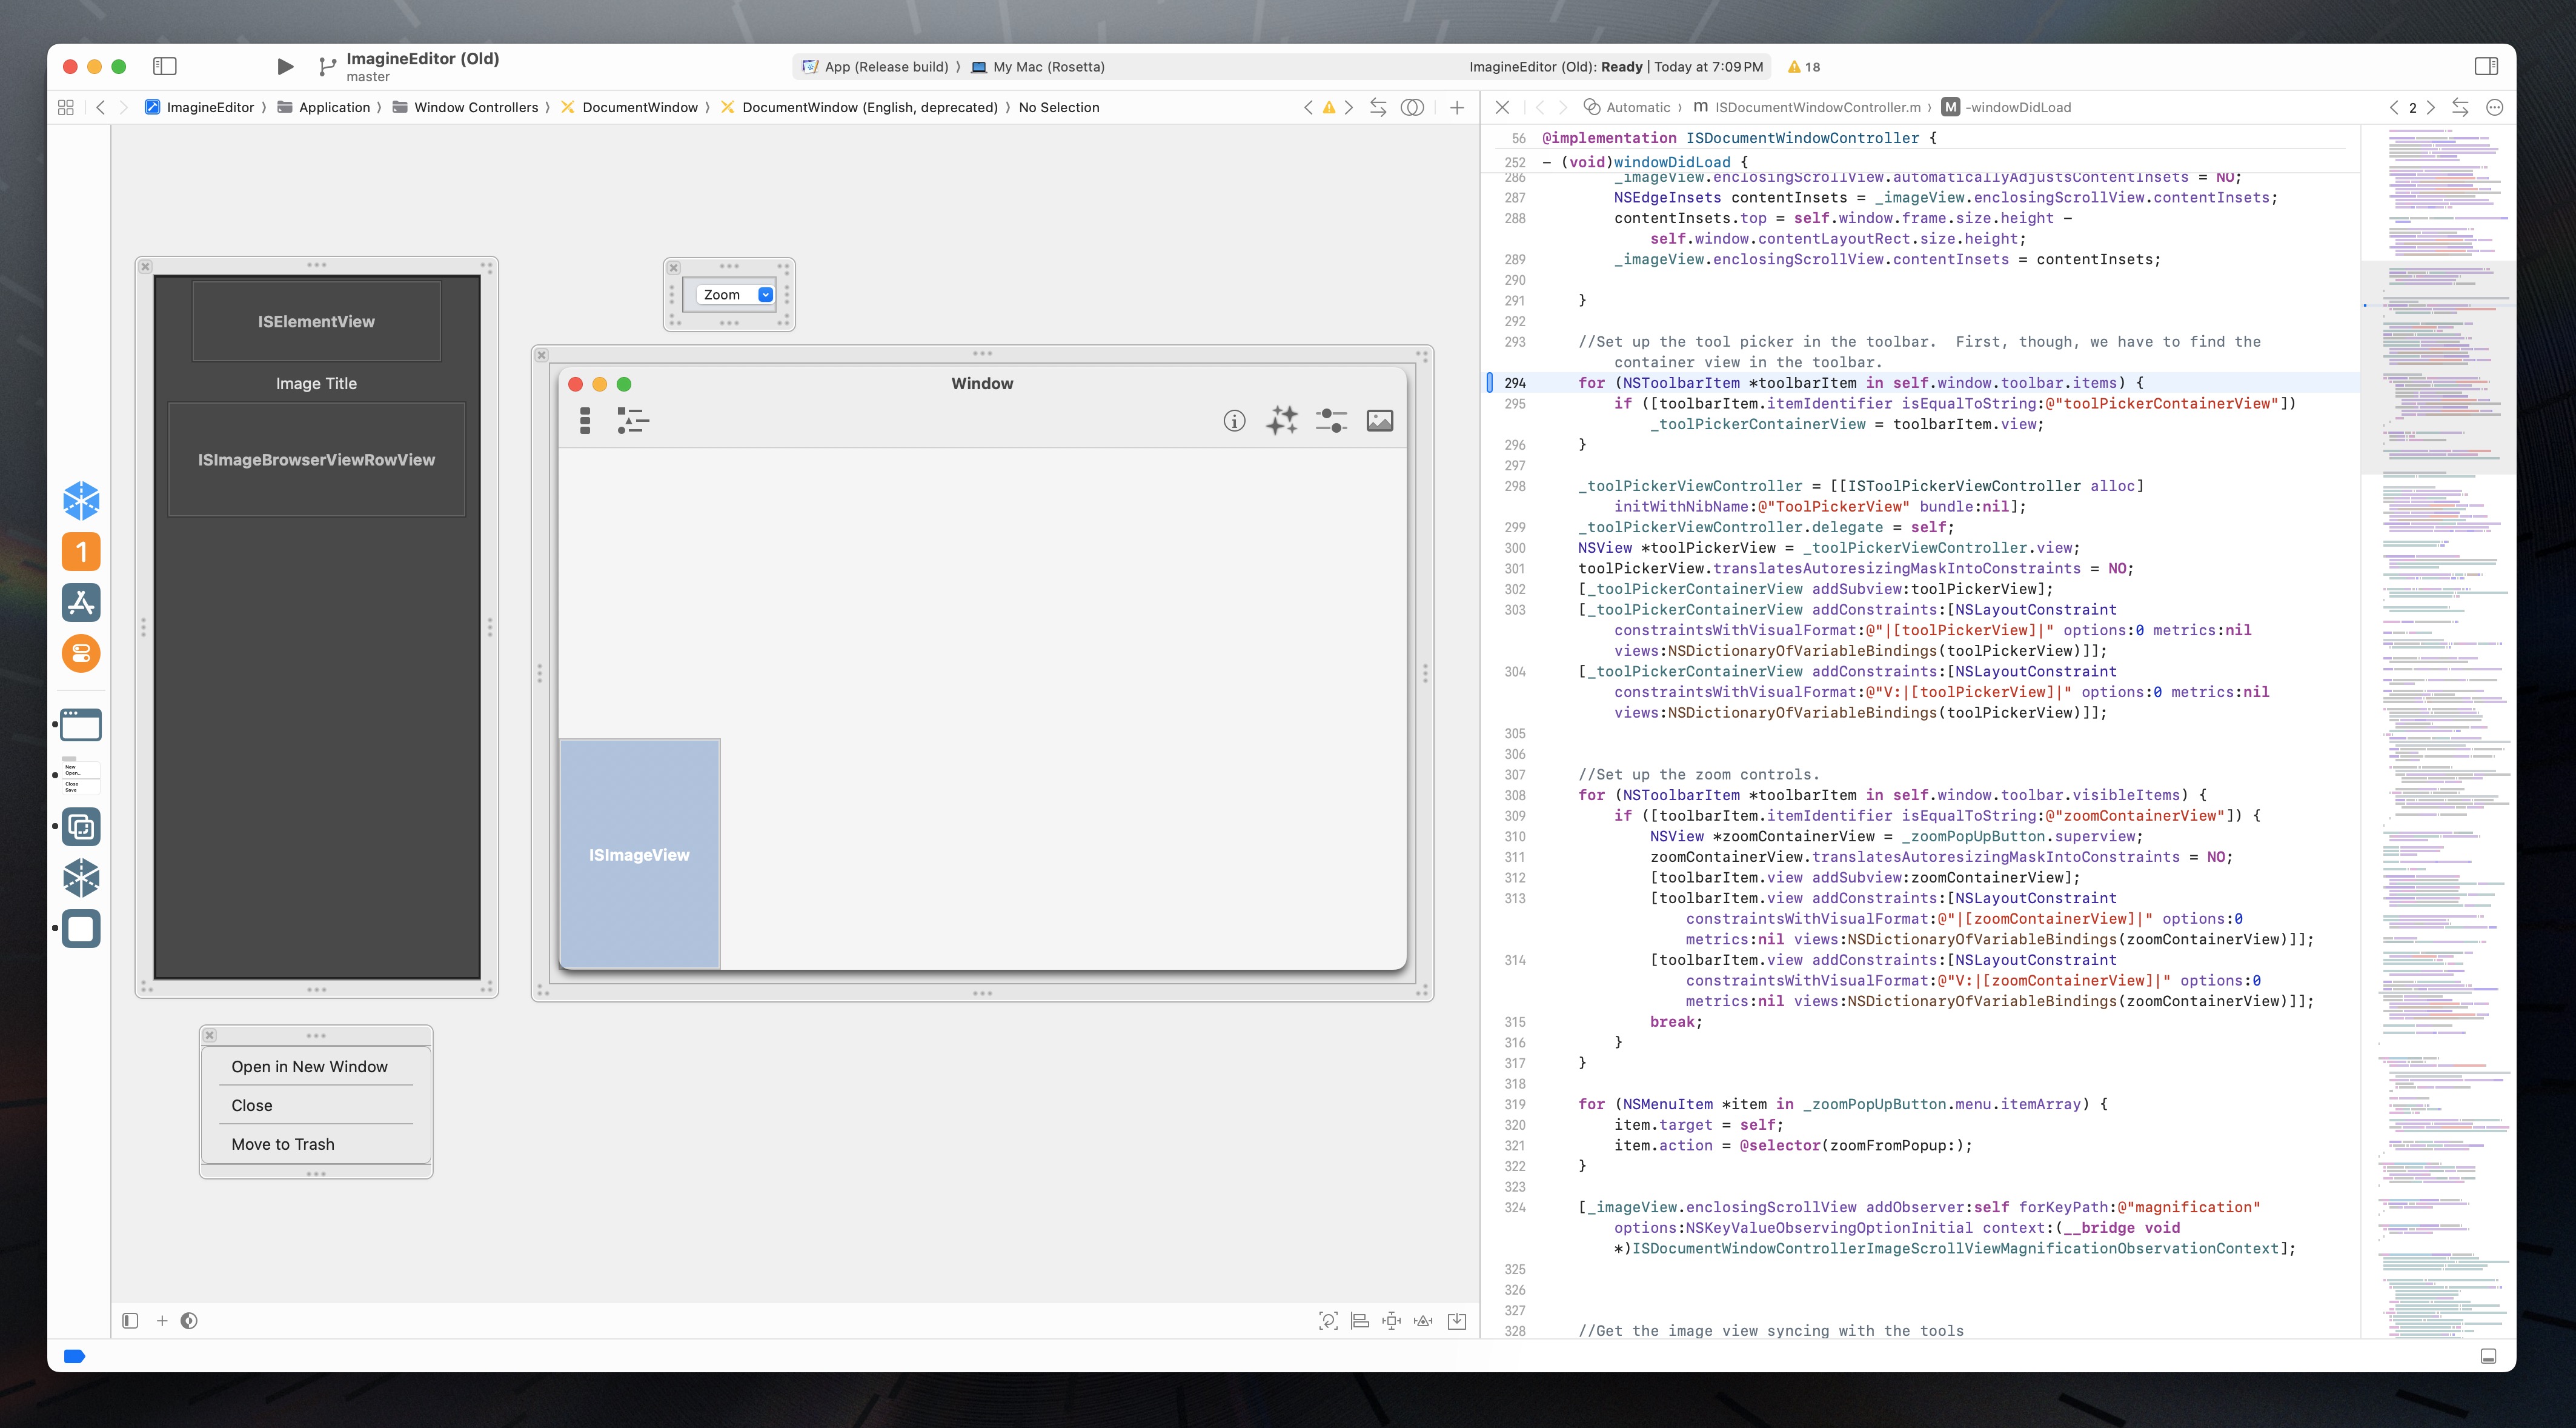Click the adjustment sliders toolbar icon
Viewport: 2576px width, 1428px height.
1331,421
